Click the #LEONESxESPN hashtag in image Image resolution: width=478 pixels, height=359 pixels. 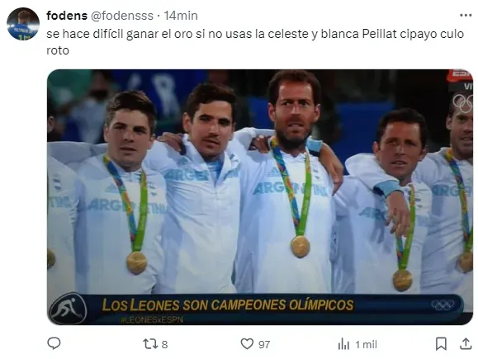(152, 319)
